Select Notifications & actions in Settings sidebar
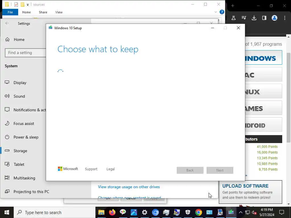Screen dimensions: 291x218 click(x=25, y=110)
